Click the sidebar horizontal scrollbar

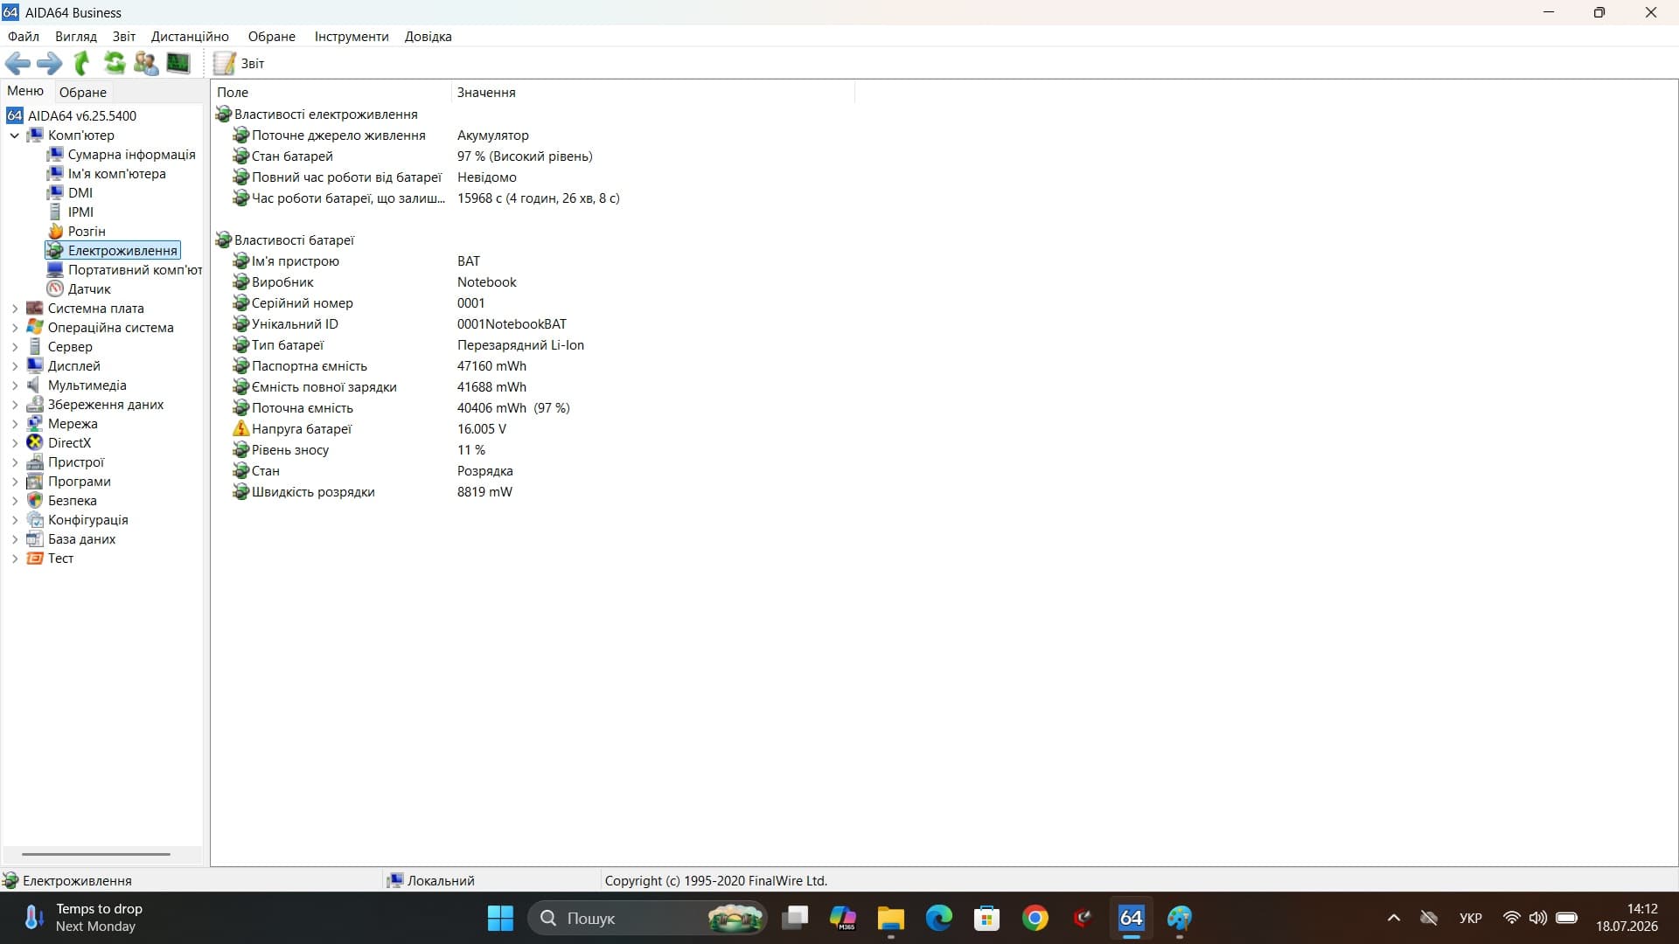pyautogui.click(x=96, y=854)
